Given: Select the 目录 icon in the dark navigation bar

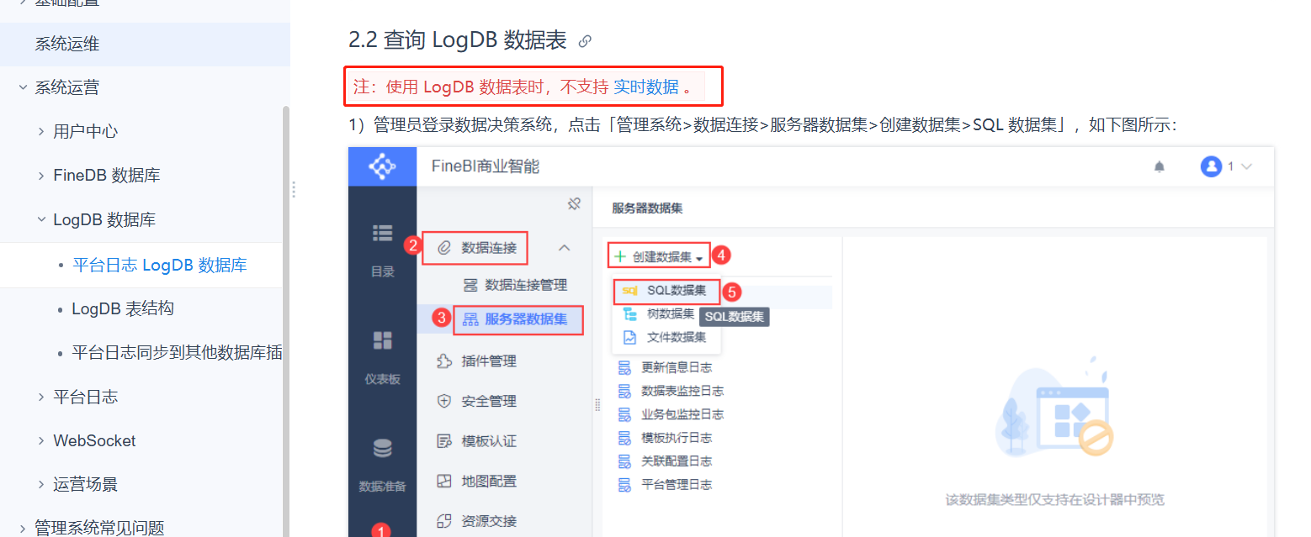Looking at the screenshot, I should click(383, 233).
